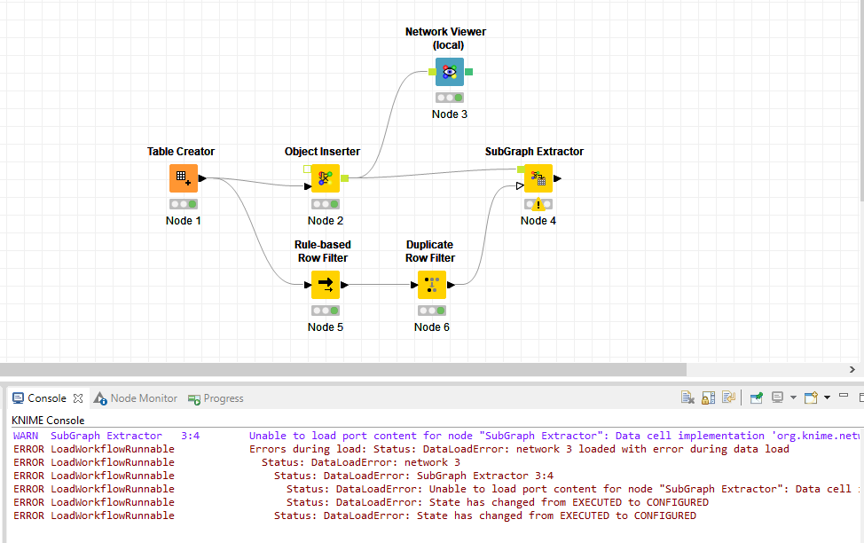
Task: Select the Object Inserter node icon
Action: [325, 178]
